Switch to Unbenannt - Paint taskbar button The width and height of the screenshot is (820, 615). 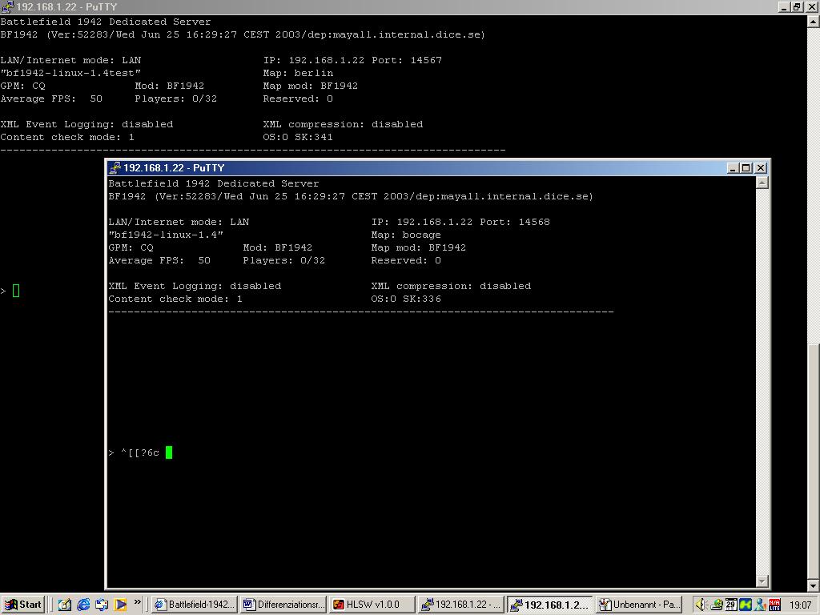click(639, 605)
